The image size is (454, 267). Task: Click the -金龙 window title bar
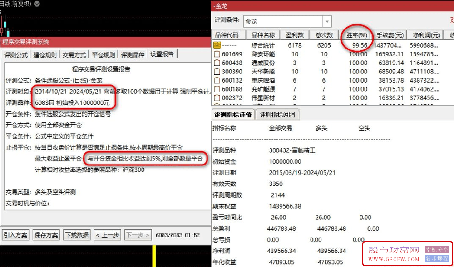(x=332, y=5)
